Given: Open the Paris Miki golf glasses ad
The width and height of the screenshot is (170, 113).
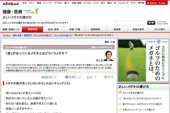Looking at the screenshot, I should (143, 61).
